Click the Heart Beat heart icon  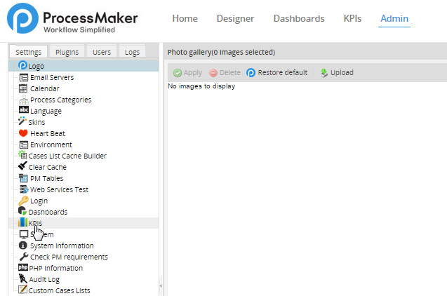point(23,133)
